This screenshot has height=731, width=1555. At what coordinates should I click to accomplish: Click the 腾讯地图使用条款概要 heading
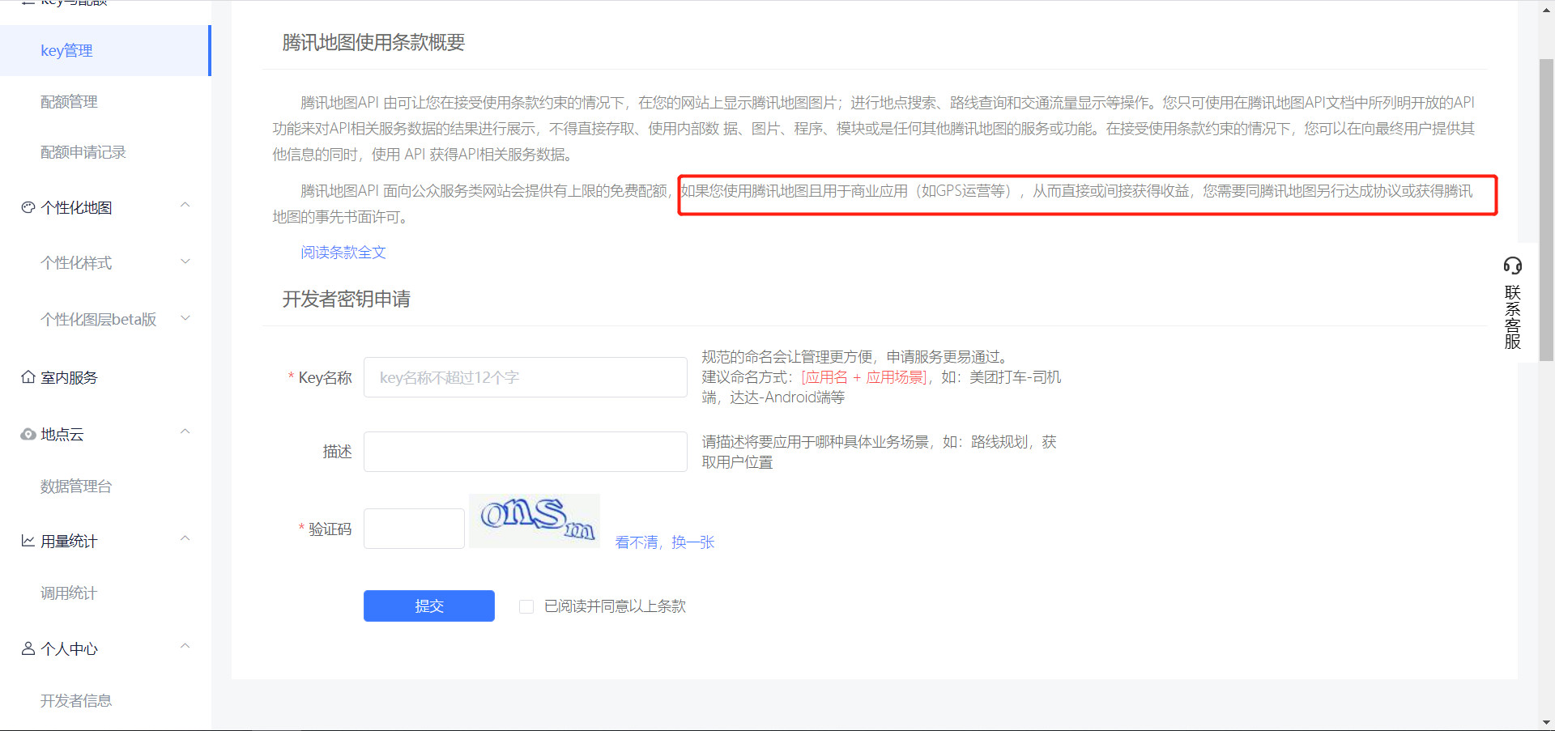(x=373, y=42)
